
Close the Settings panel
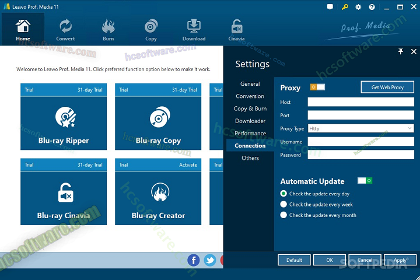coord(414,51)
